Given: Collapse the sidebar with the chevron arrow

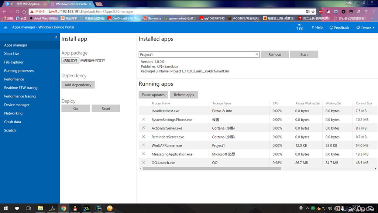Looking at the screenshot, I should pos(56,37).
